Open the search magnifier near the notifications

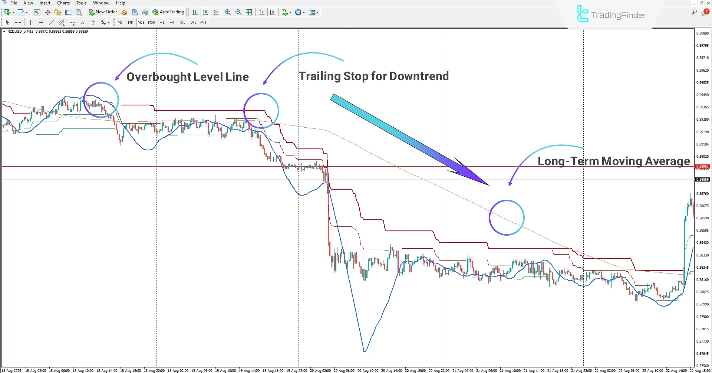[x=694, y=12]
